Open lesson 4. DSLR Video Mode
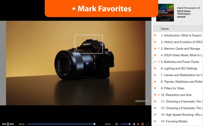 click(x=182, y=55)
